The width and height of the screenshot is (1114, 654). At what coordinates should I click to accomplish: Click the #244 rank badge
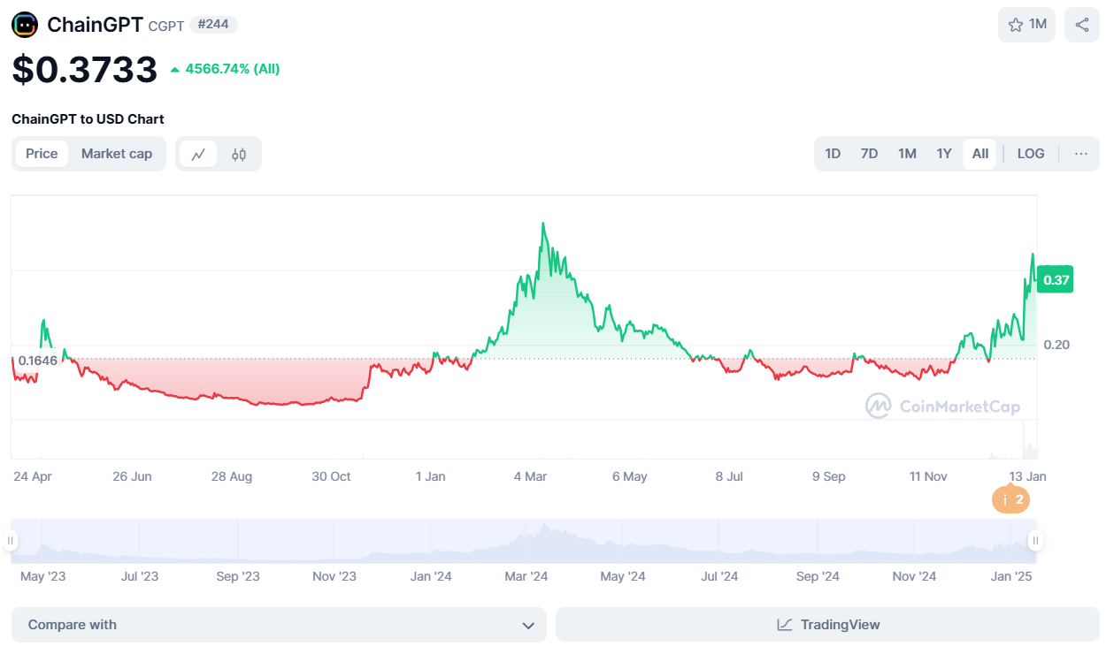(213, 25)
